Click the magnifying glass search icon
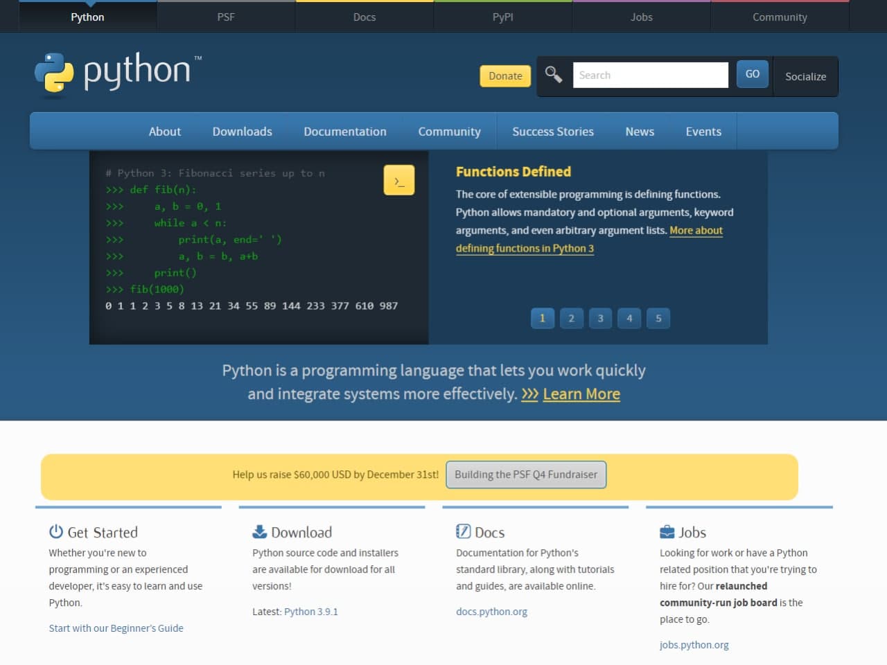 coord(553,74)
